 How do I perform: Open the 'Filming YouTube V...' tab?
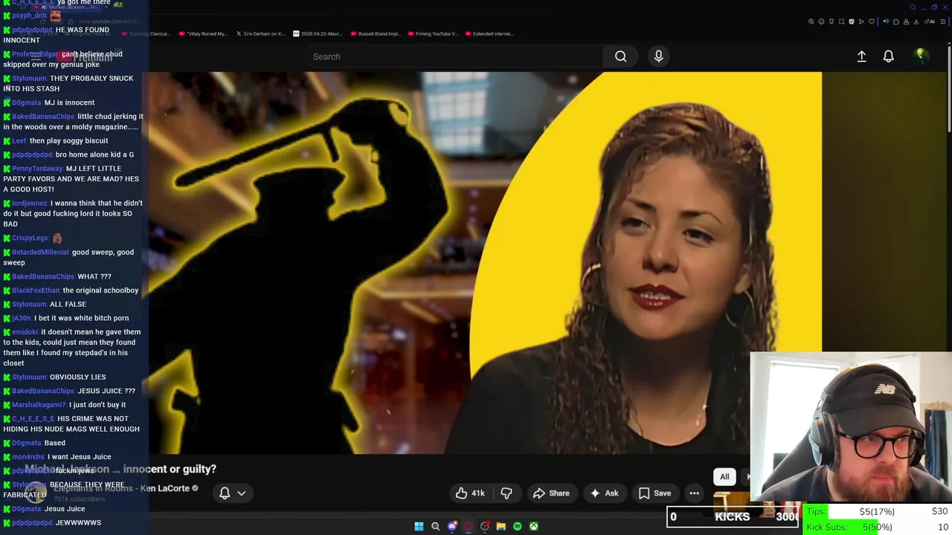tap(433, 33)
